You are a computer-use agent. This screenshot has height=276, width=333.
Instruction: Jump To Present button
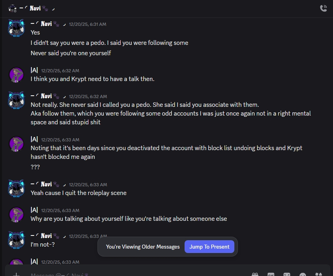pyautogui.click(x=209, y=247)
